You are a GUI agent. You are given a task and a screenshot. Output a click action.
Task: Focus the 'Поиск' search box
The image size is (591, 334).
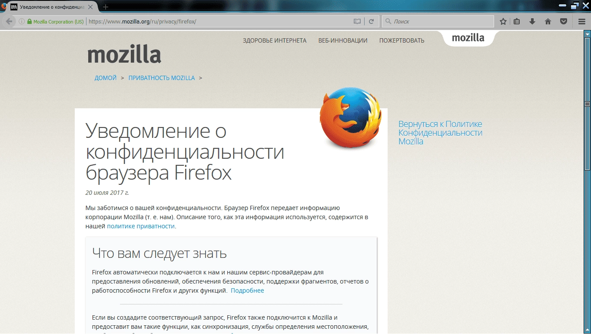click(438, 21)
